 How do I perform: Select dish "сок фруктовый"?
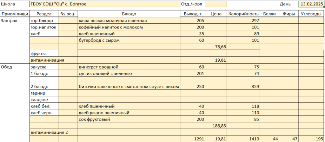[x=129, y=119]
